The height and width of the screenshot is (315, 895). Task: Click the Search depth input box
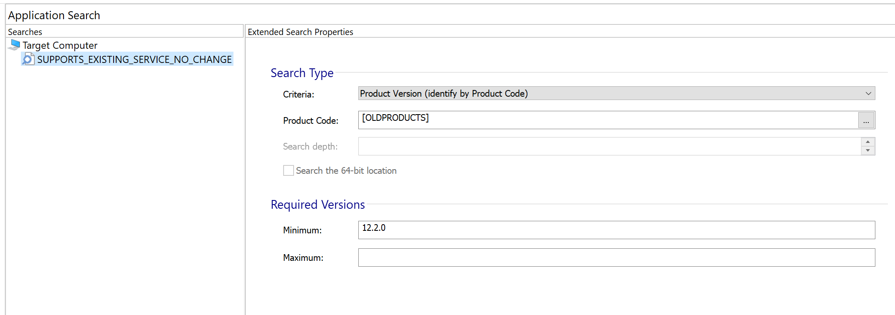tap(609, 146)
